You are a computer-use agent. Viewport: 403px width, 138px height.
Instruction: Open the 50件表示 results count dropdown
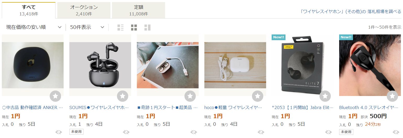click(x=87, y=27)
